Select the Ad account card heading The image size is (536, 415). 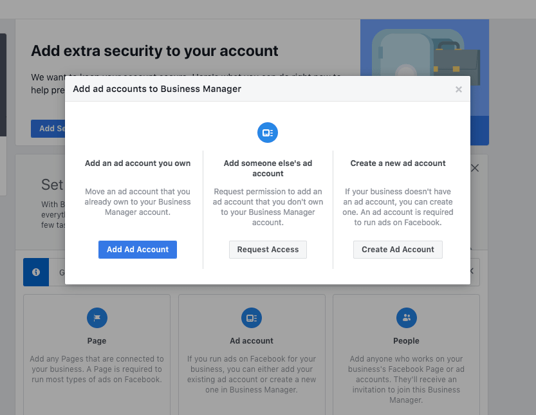pos(252,341)
